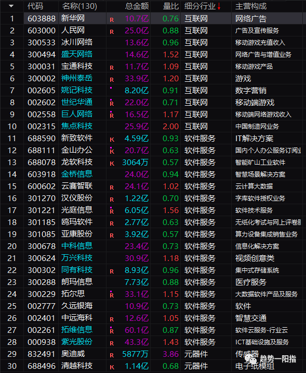Click the R marker on 同有科技 row
306x373 pixels.
click(112, 271)
